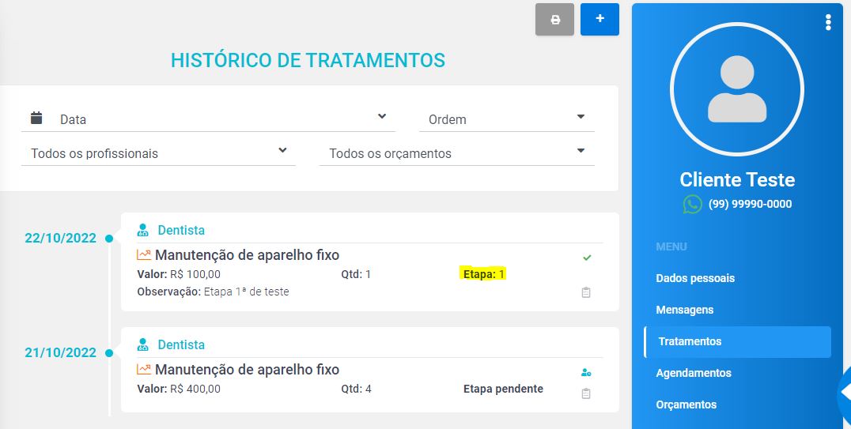Click highlighted Etapa: 1 text

(x=483, y=274)
